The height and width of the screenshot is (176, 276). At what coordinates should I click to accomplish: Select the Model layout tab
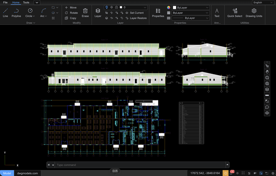7,173
